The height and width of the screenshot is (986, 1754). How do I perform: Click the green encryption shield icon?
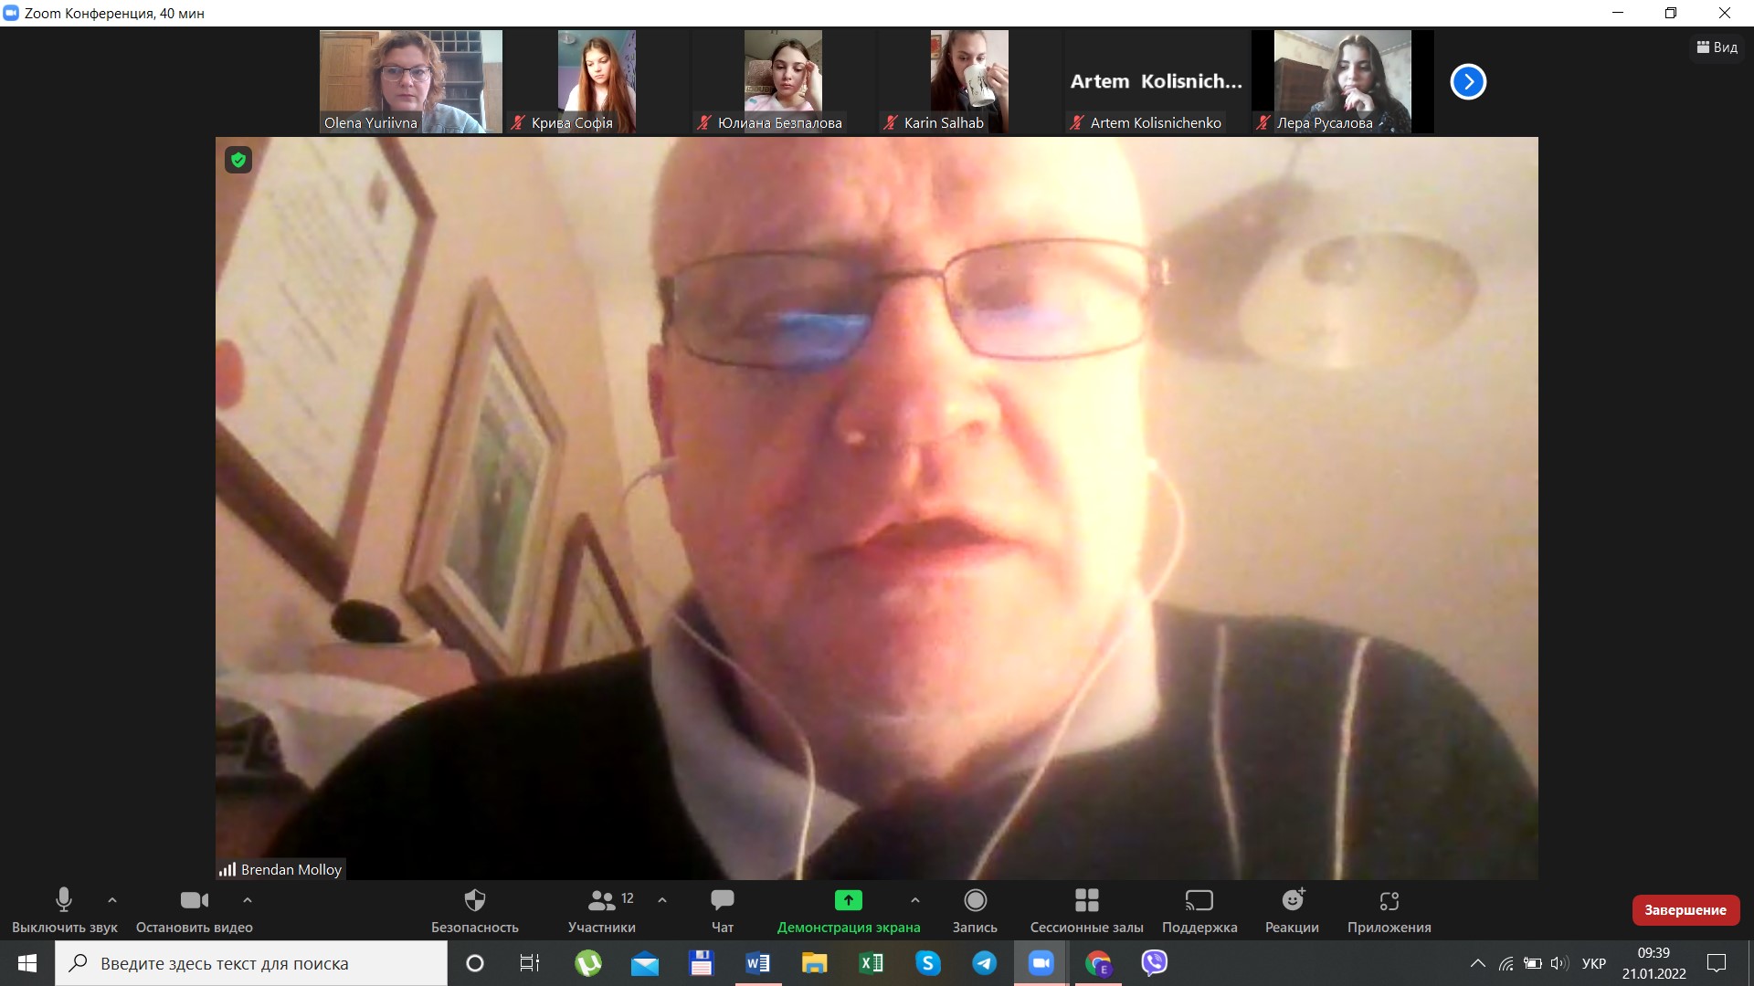pos(238,161)
